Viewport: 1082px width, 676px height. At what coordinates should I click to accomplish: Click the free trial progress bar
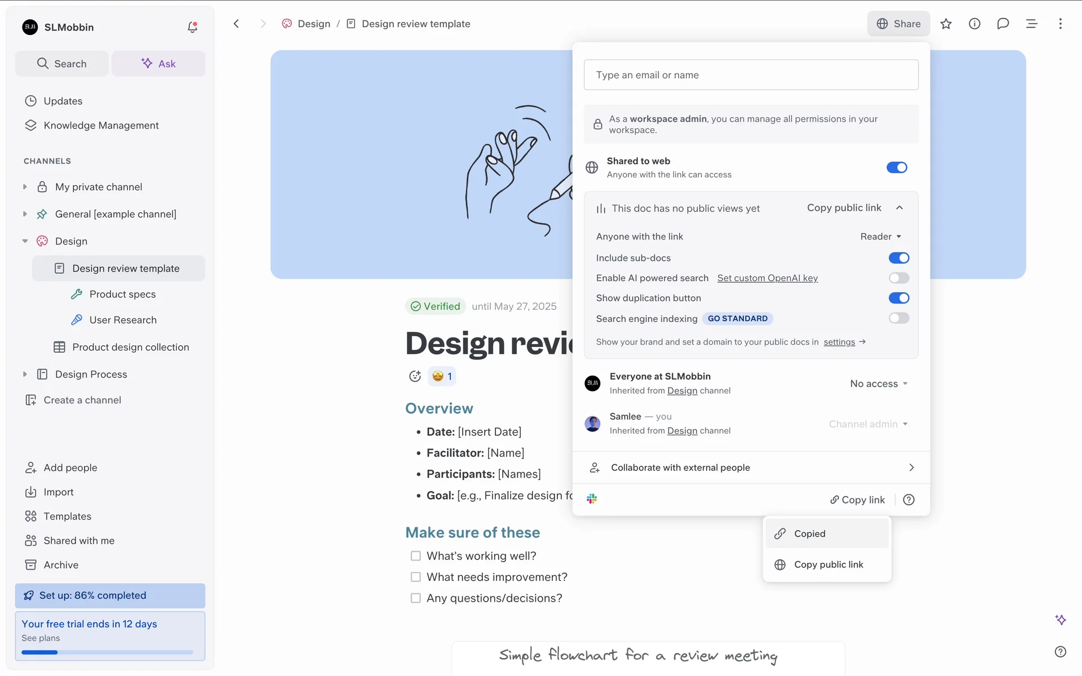(107, 652)
